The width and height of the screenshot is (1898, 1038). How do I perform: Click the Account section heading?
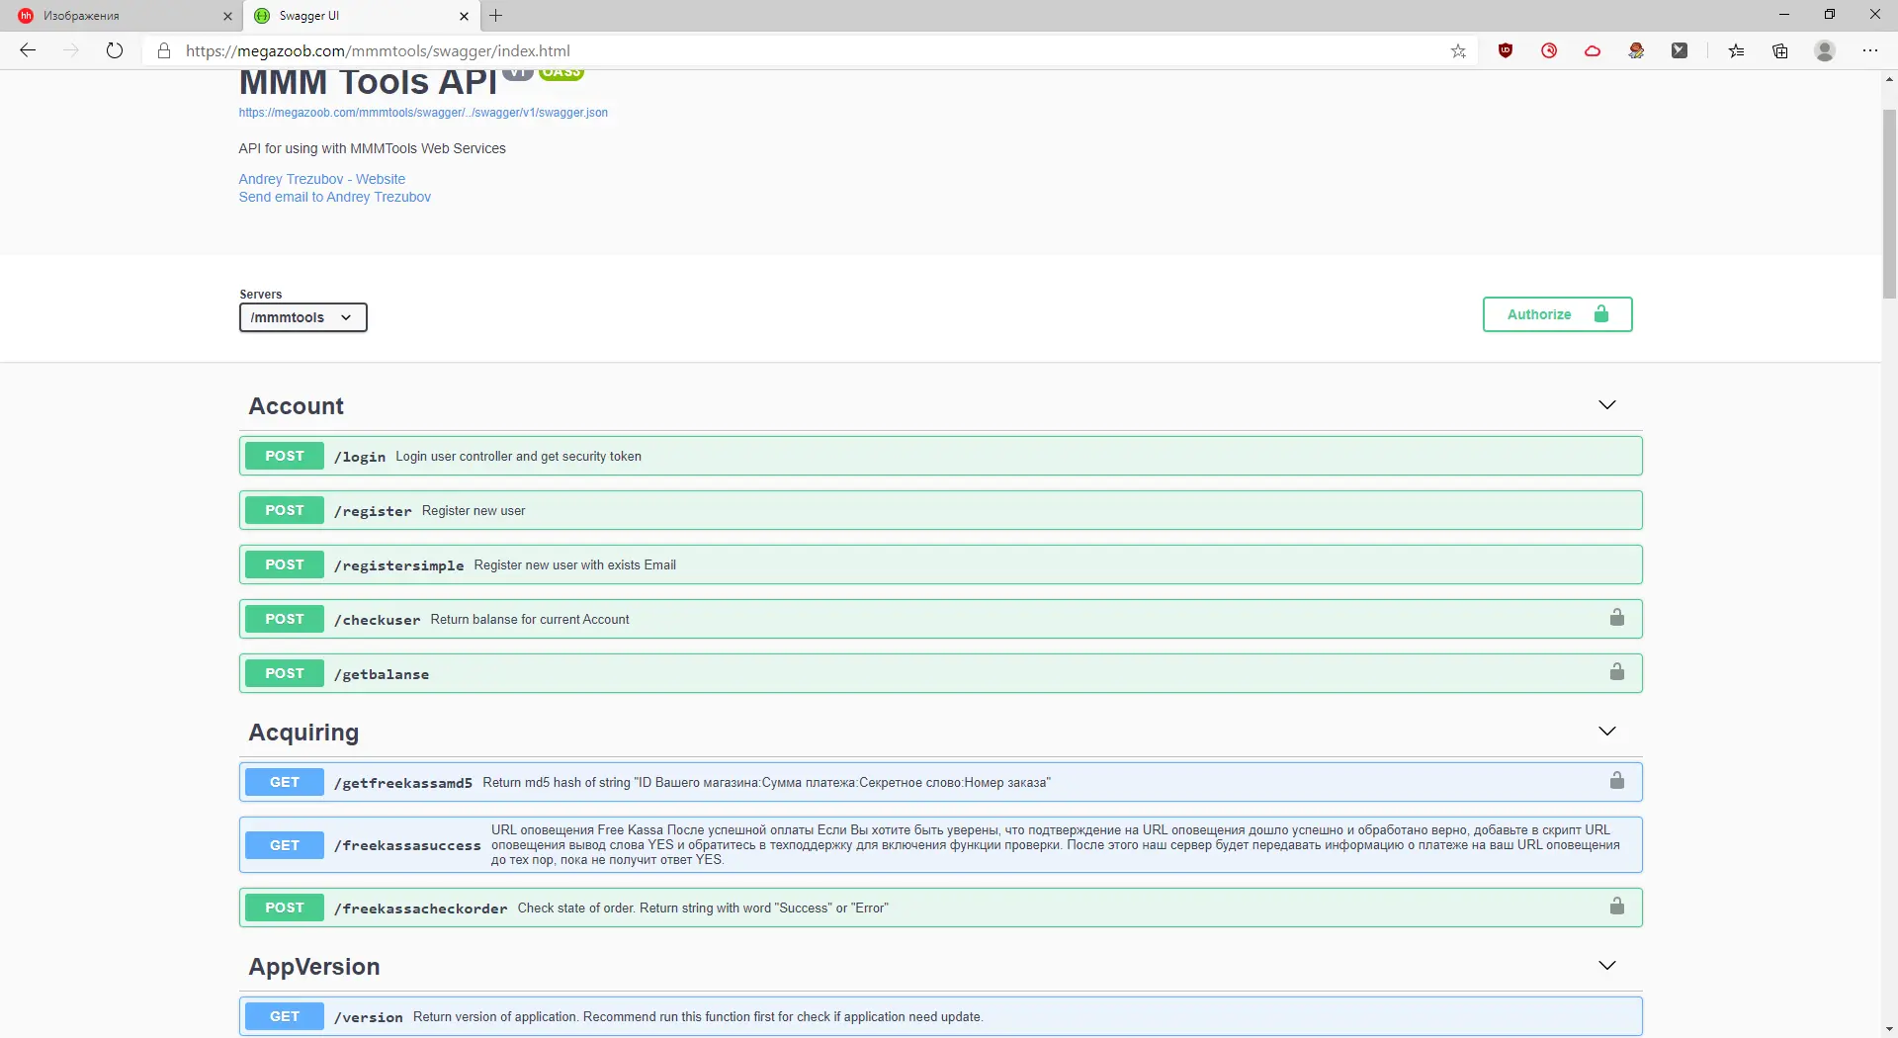(x=297, y=406)
